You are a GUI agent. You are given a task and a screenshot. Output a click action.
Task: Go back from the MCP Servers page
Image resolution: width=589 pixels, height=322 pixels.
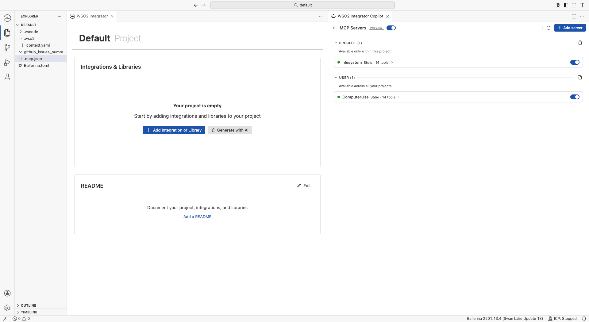[x=334, y=28]
